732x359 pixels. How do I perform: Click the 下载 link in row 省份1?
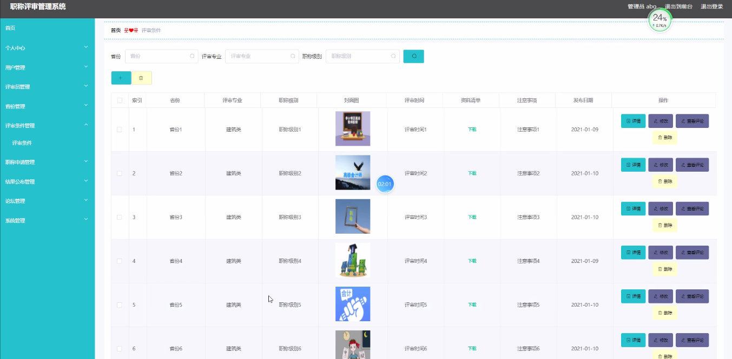click(472, 130)
